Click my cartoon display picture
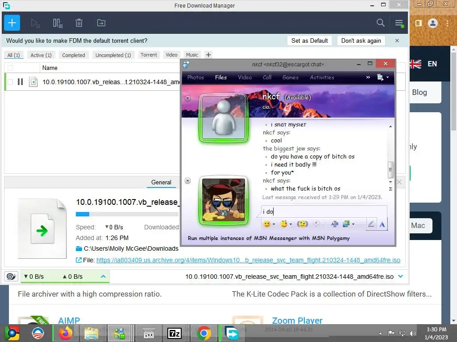The height and width of the screenshot is (342, 457). 224,200
